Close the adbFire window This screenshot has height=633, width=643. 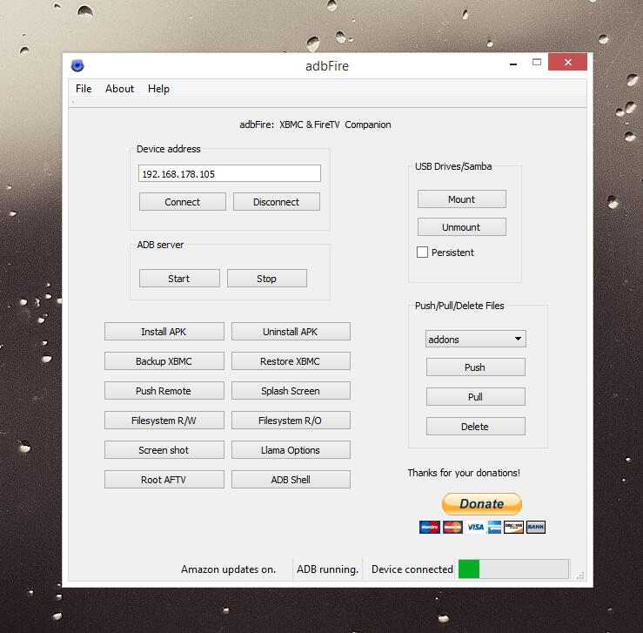click(567, 62)
